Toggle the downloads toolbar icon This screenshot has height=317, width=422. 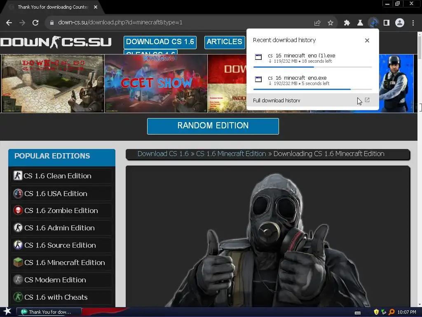click(373, 23)
